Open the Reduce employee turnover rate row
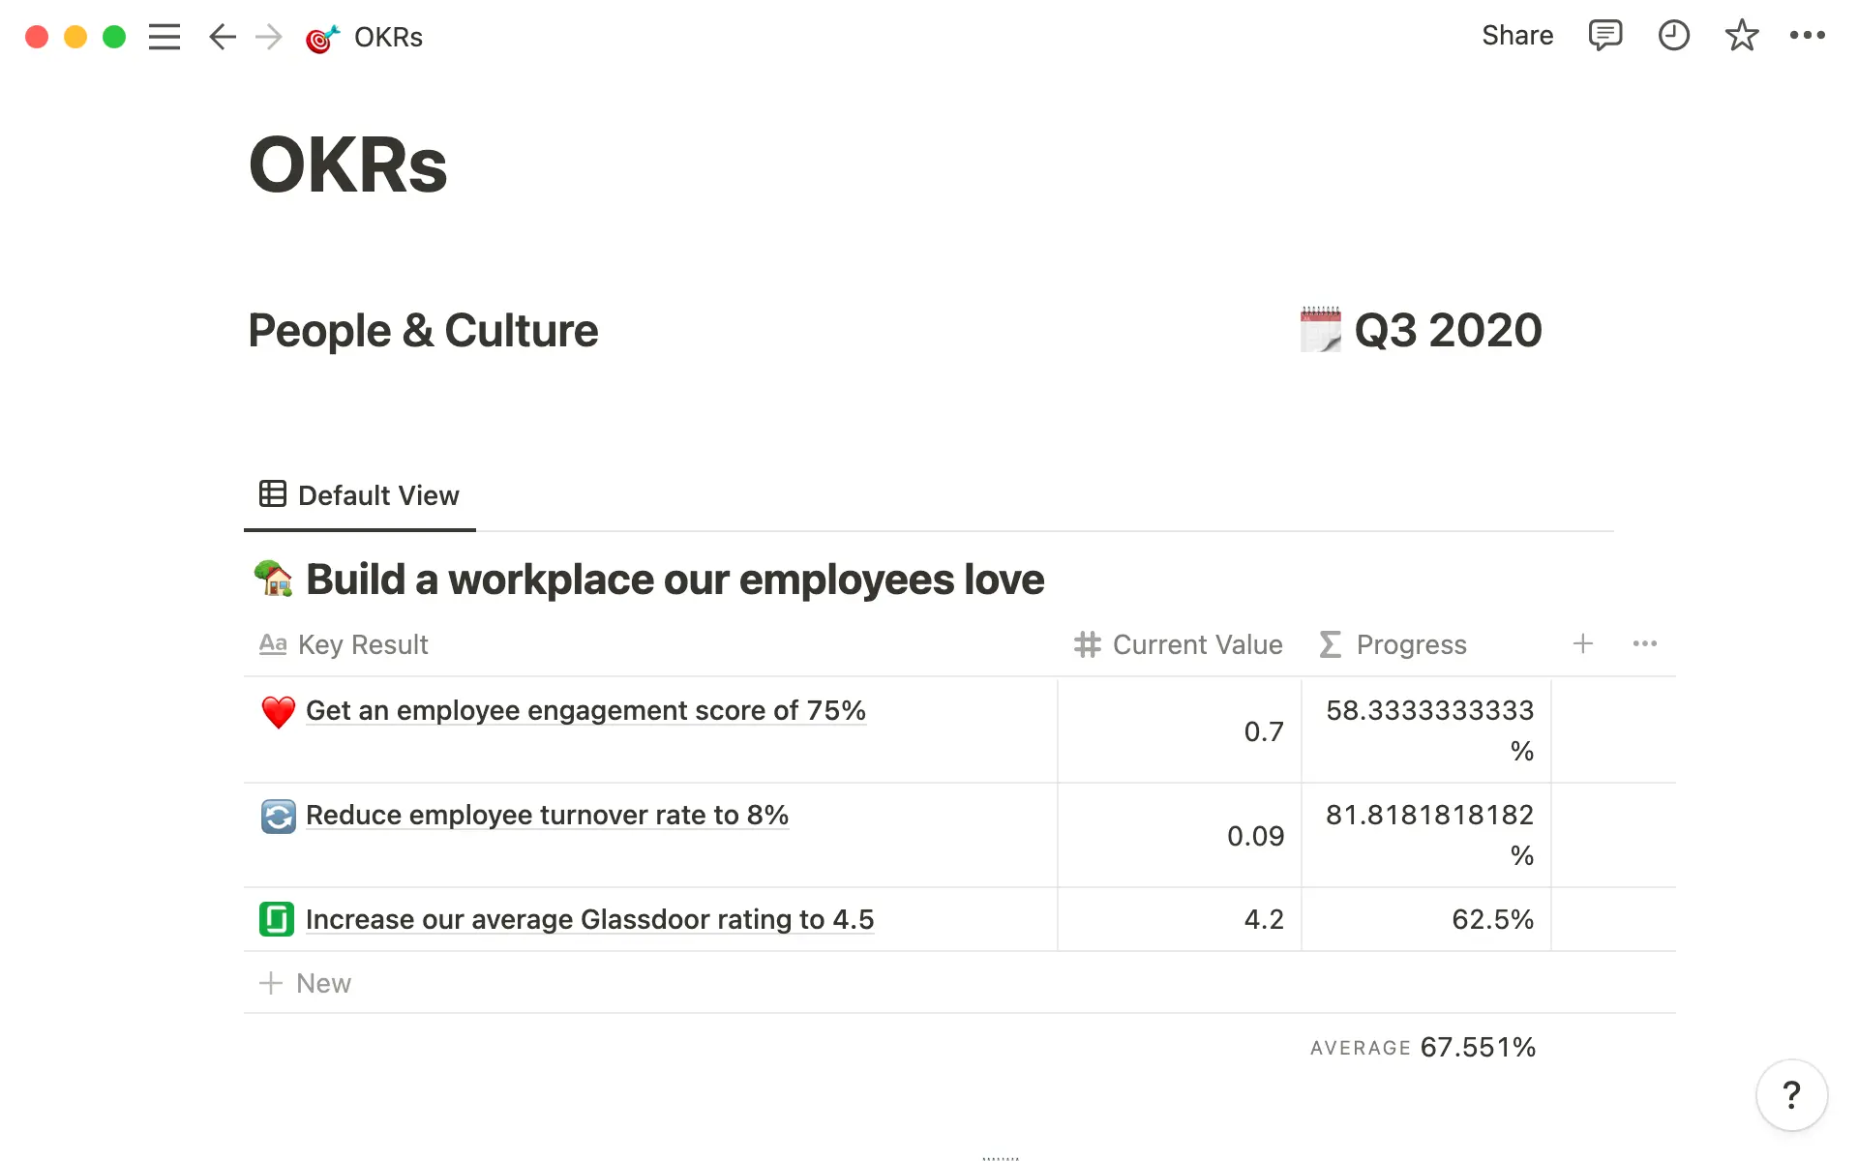The width and height of the screenshot is (1858, 1161). 547,816
